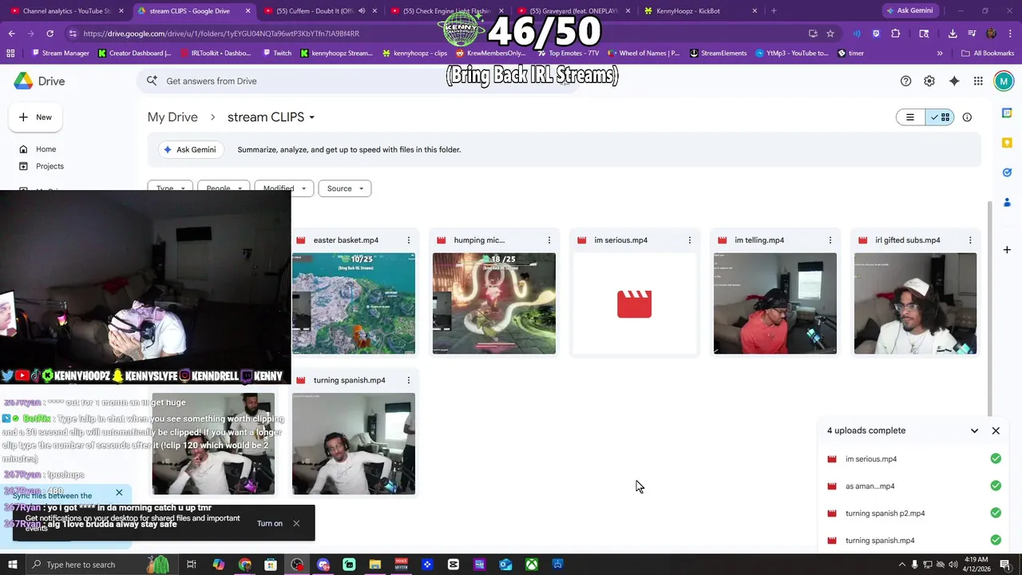Viewport: 1022px width, 575px height.
Task: Open File Explorer on taskbar
Action: point(375,565)
